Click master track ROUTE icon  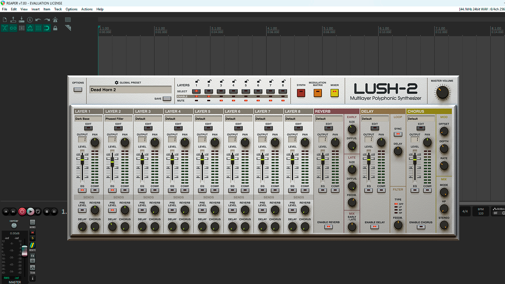[33, 246]
